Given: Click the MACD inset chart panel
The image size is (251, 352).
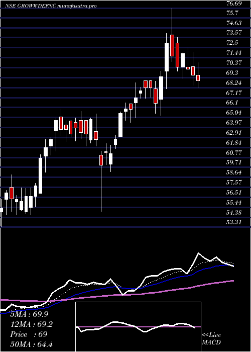Looking at the screenshot, I should 138,327.
